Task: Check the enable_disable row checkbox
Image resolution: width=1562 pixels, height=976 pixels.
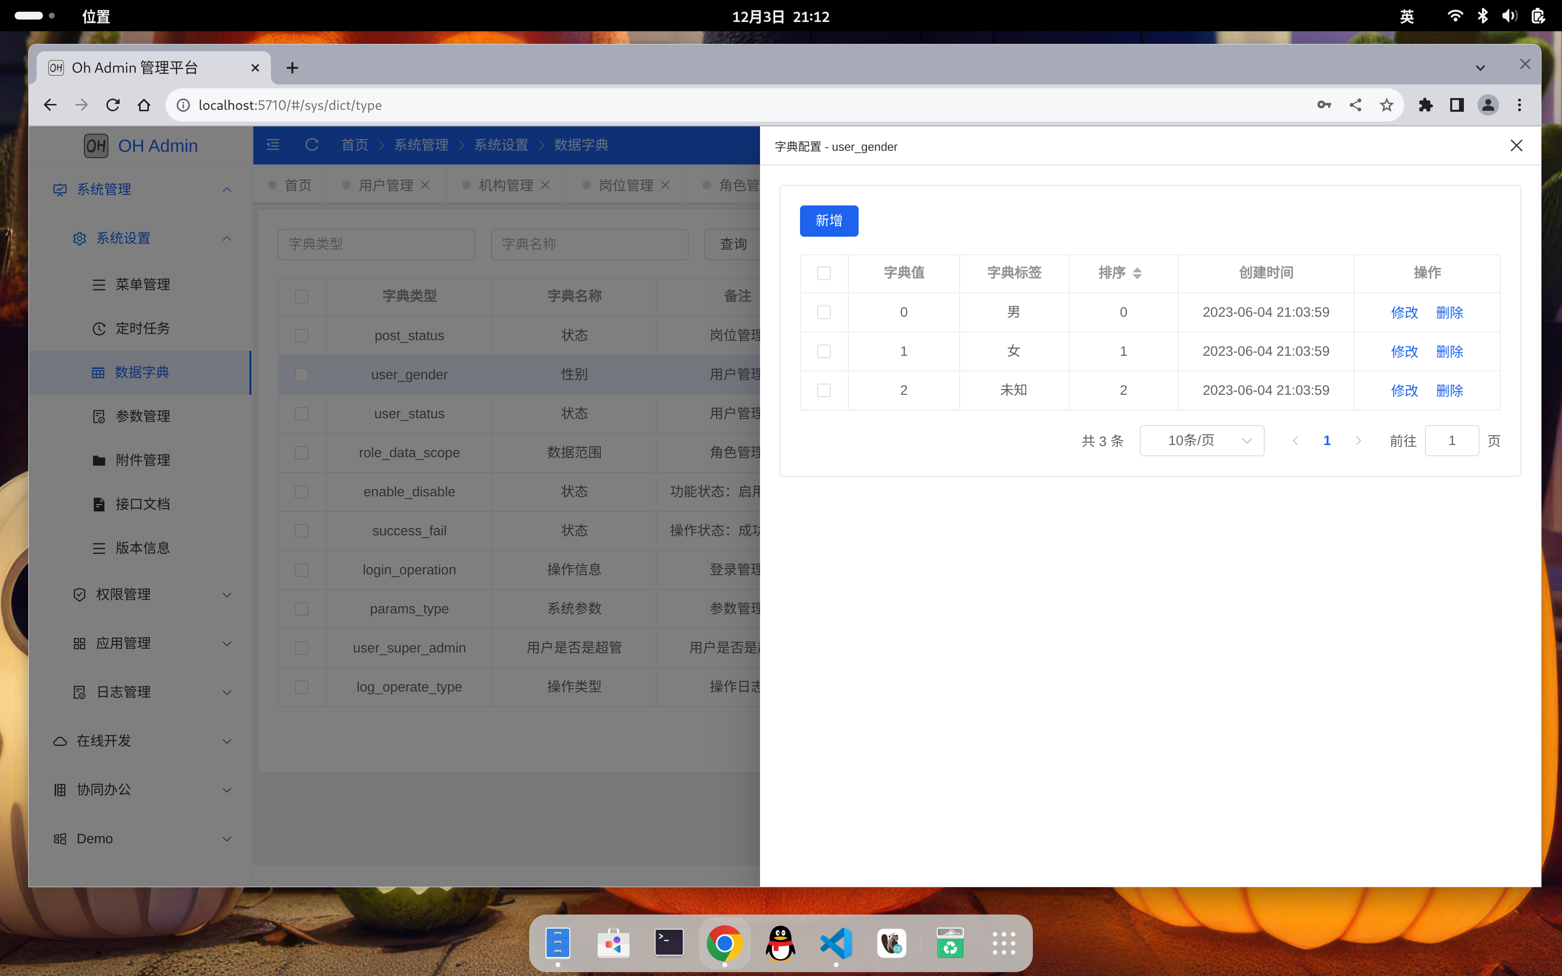Action: [x=302, y=492]
